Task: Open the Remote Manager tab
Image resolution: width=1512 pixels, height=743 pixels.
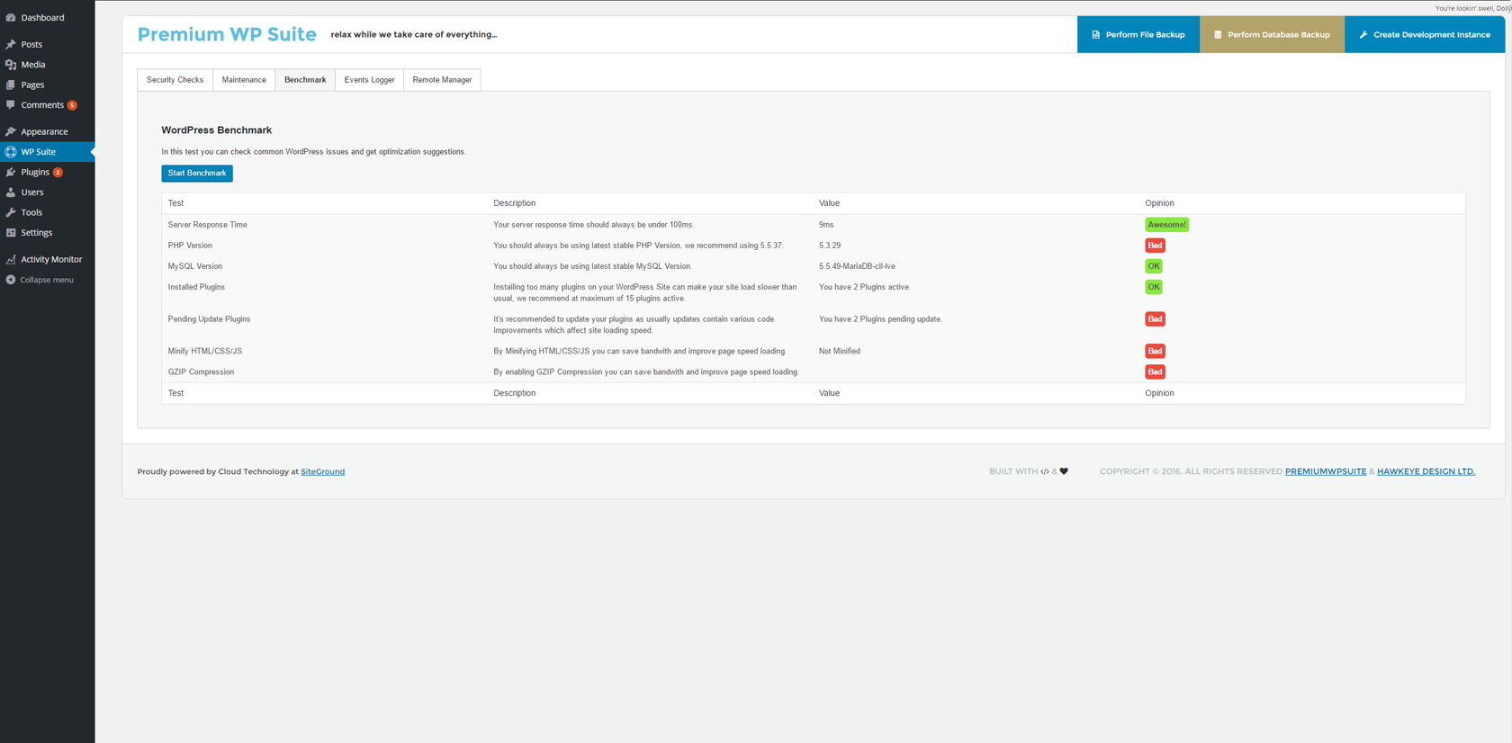Action: point(442,80)
